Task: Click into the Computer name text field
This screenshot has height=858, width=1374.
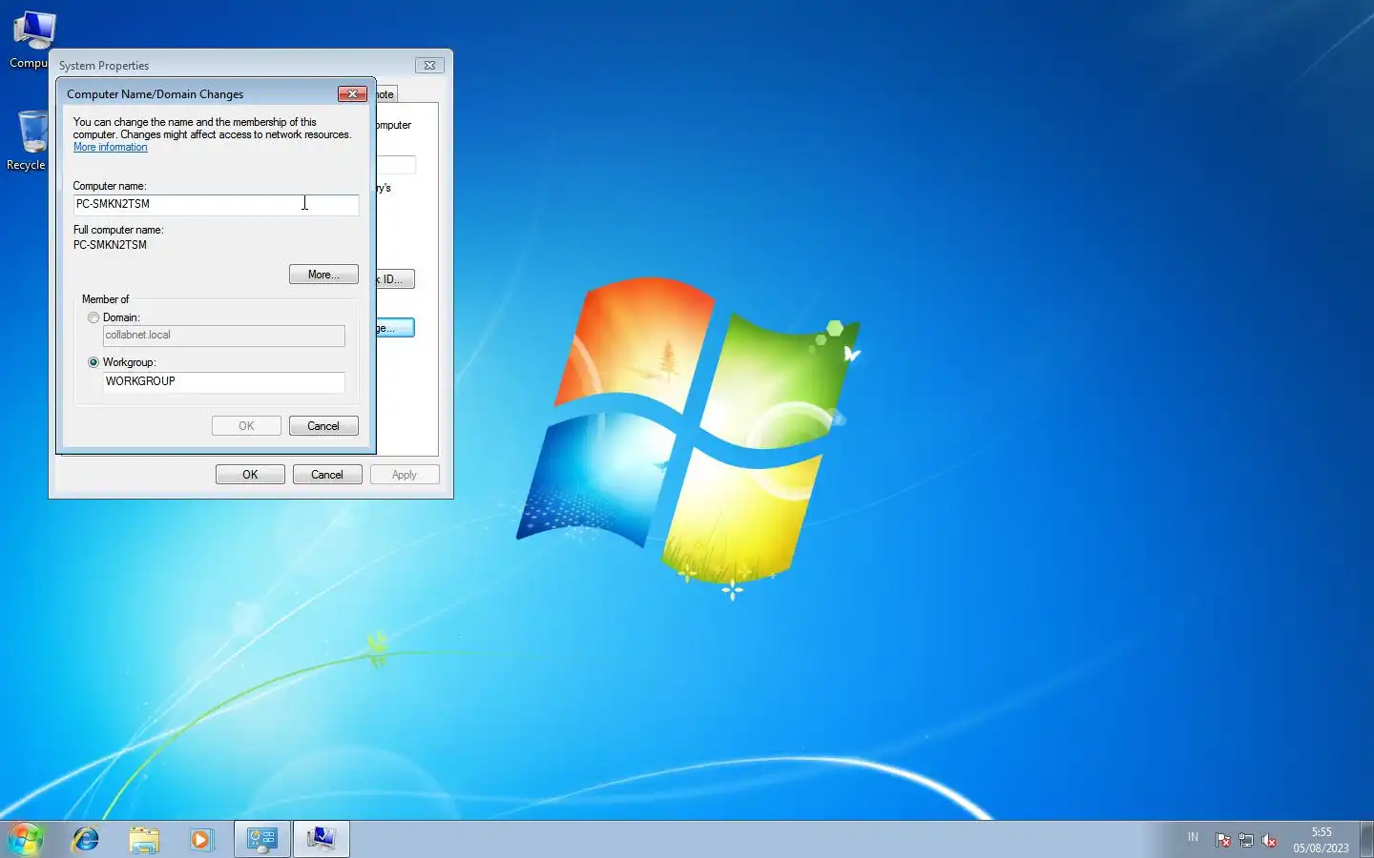Action: coord(217,204)
